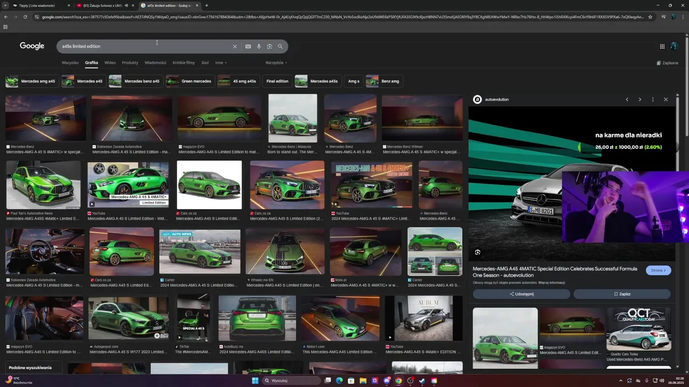Switch to the Wszystko results tab
The image size is (689, 387).
70,62
